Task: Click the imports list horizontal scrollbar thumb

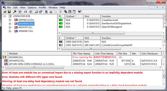Action: (x=93, y=33)
